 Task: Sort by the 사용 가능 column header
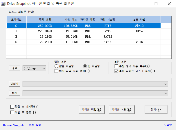click(x=65, y=20)
